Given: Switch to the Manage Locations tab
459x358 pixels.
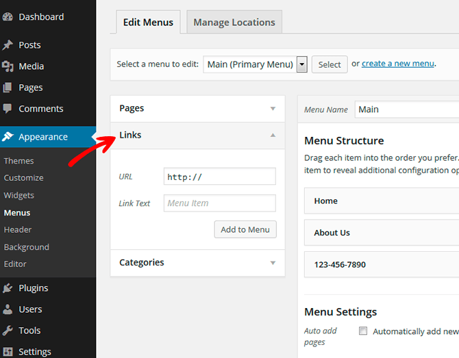Looking at the screenshot, I should pos(234,22).
